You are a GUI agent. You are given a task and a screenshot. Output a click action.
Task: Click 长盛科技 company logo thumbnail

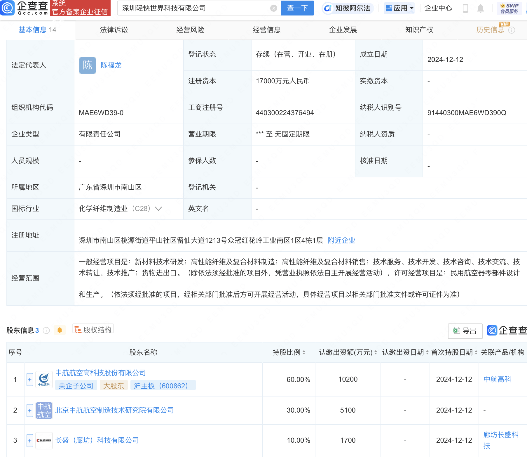[44, 440]
